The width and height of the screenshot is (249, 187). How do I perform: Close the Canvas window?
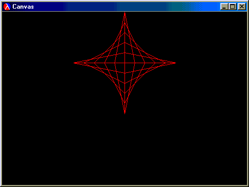242,7
